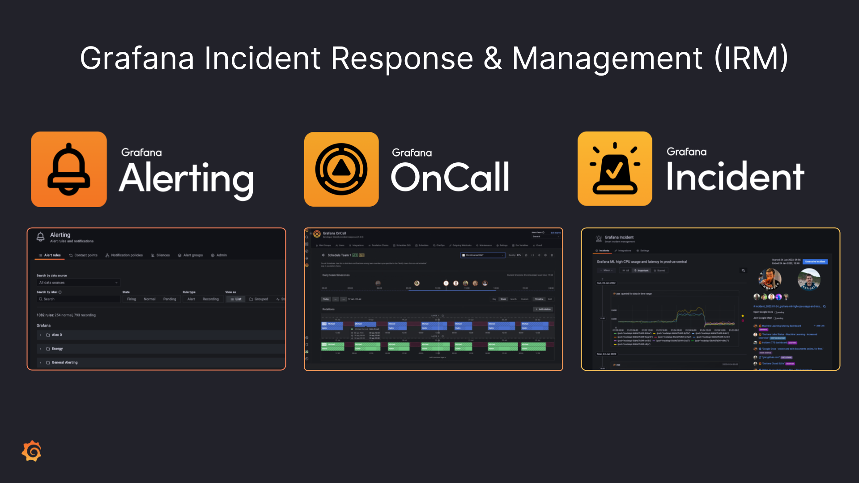Open the Minor severity dropdown

pos(607,271)
